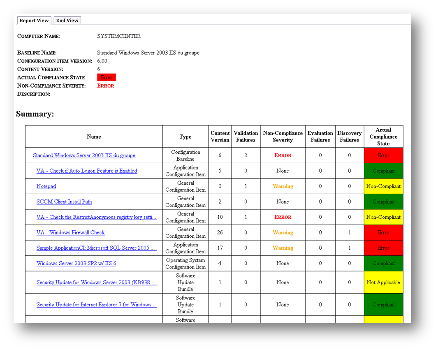Click the Notepad configuration item link
The image size is (438, 350).
46,186
